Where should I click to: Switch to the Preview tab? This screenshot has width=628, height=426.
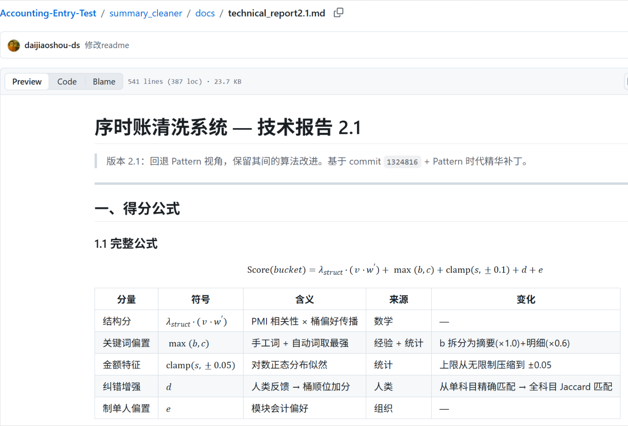point(27,81)
